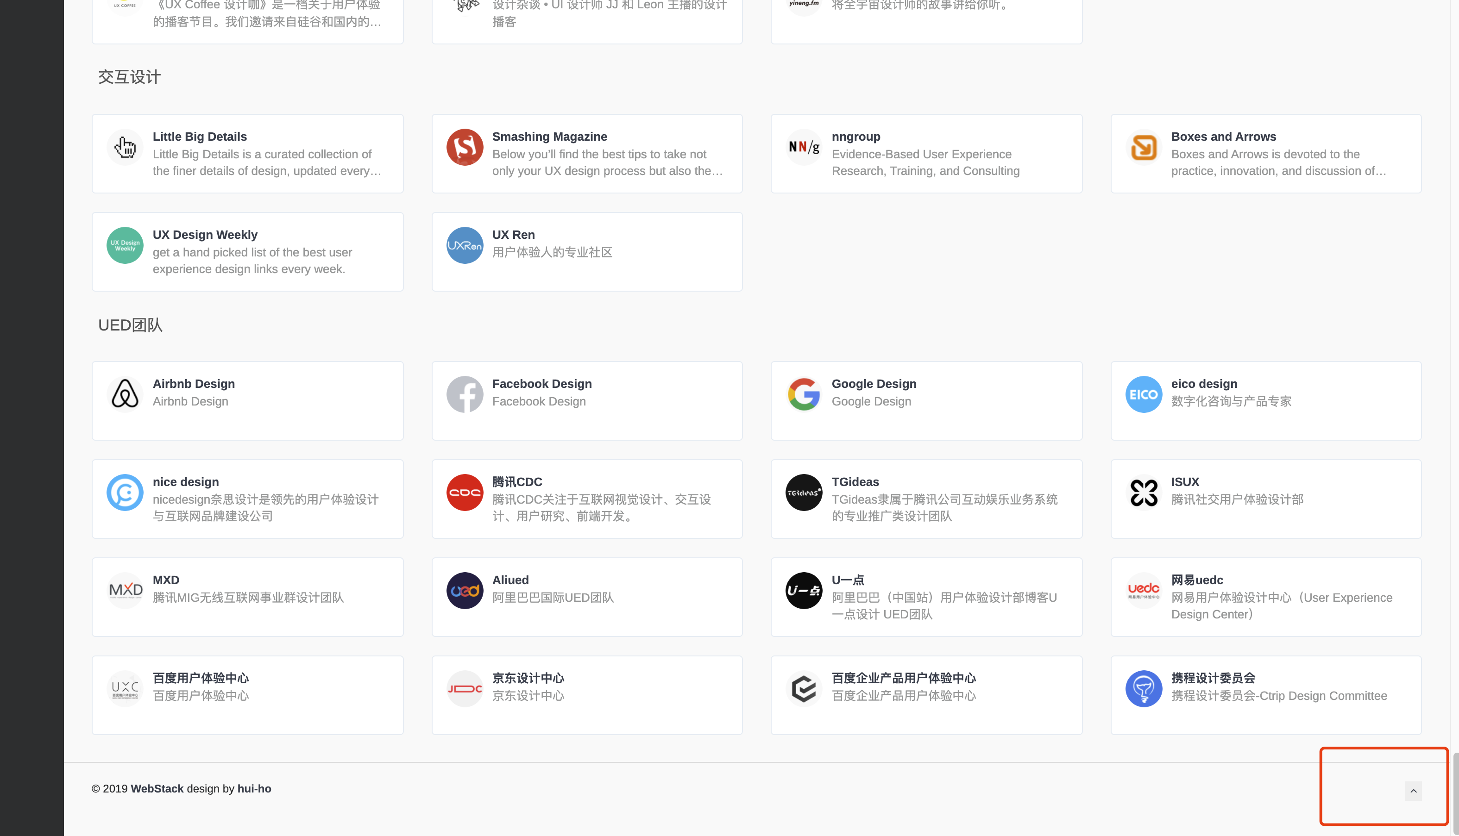Click the UX Ren community icon
The height and width of the screenshot is (836, 1459).
tap(465, 245)
